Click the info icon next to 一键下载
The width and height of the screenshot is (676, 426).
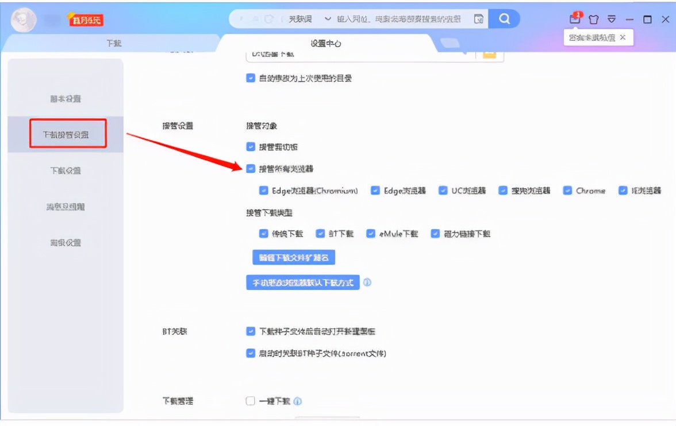pyautogui.click(x=298, y=401)
